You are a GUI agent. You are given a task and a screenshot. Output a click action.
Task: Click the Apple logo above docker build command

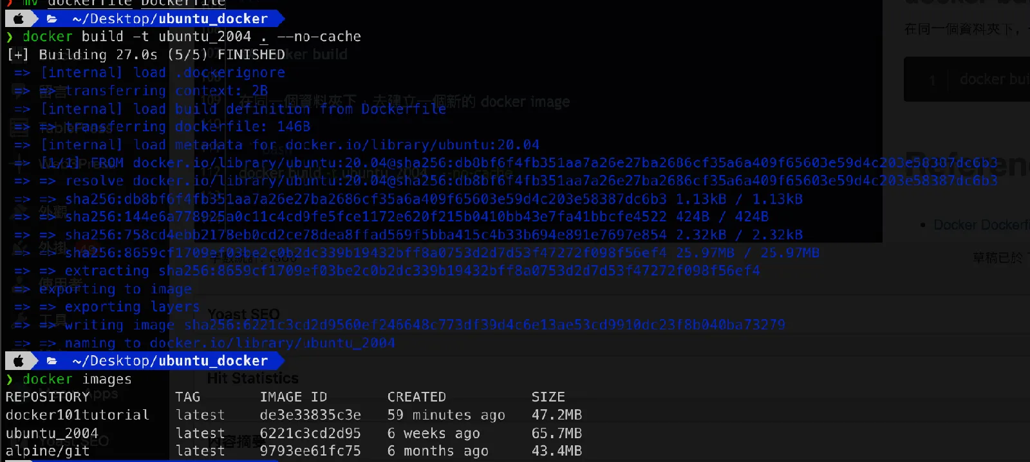19,19
